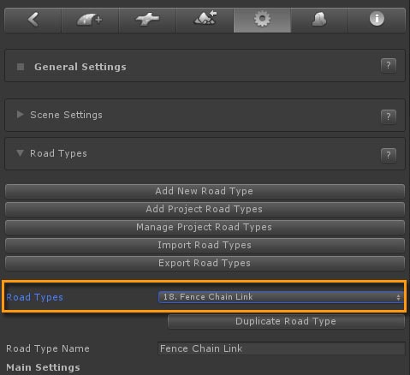Click the back arrow toolbar icon
Image resolution: width=410 pixels, height=375 pixels.
[x=33, y=20]
